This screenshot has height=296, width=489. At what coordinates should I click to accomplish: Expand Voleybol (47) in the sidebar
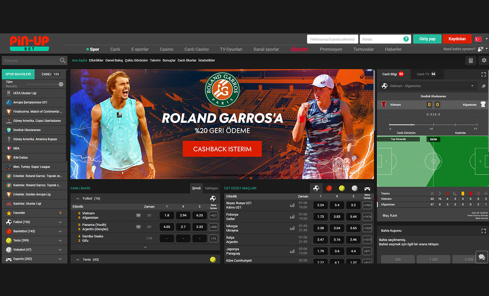(x=60, y=250)
